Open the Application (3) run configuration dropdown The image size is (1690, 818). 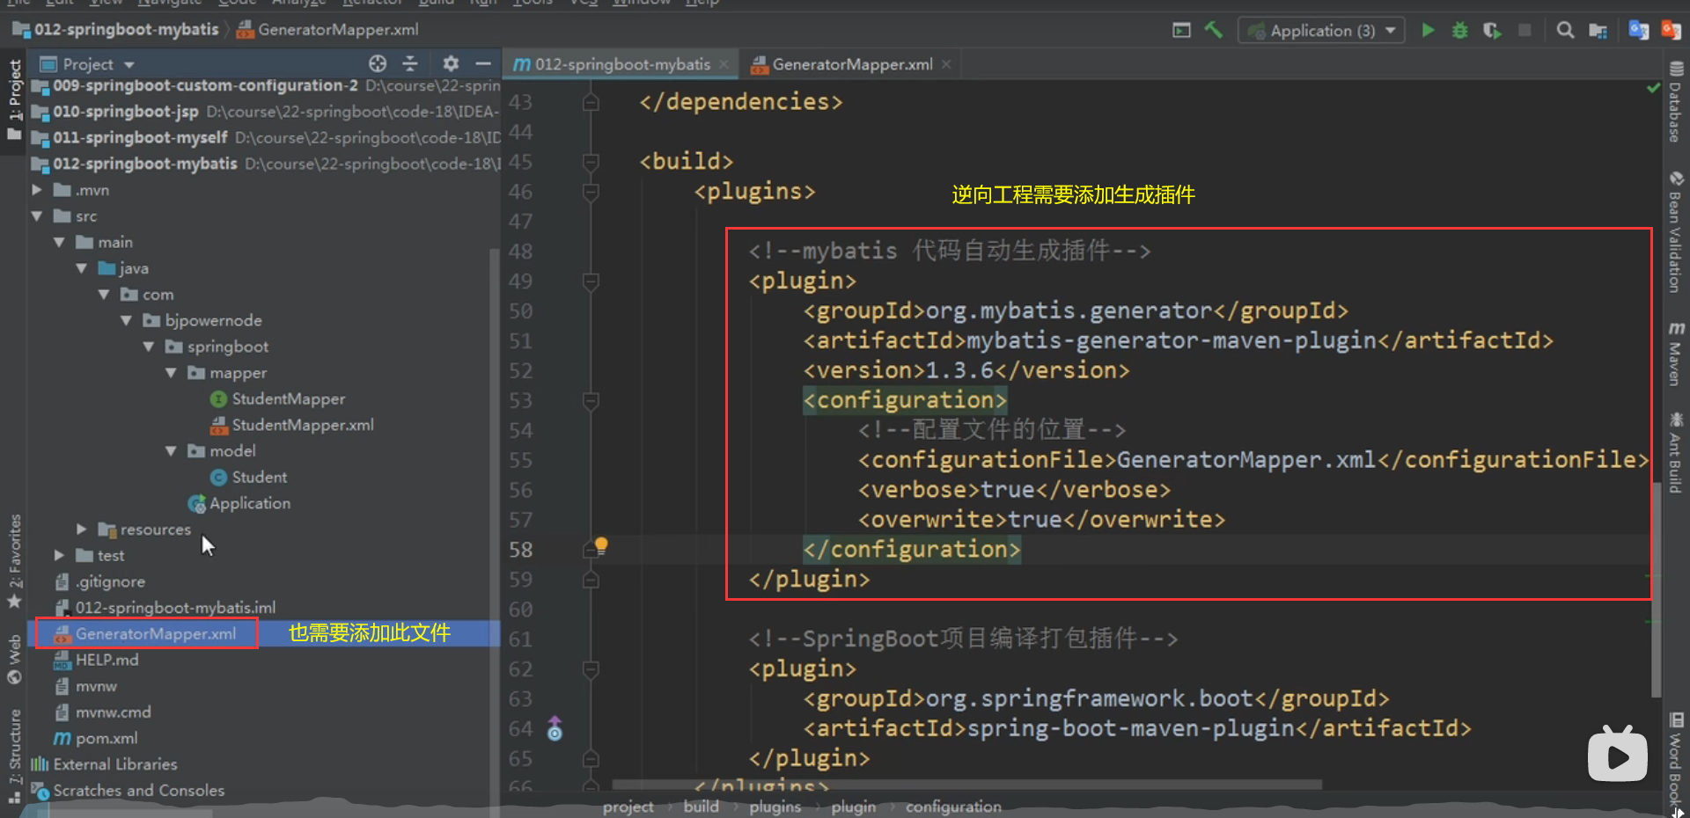[1321, 30]
